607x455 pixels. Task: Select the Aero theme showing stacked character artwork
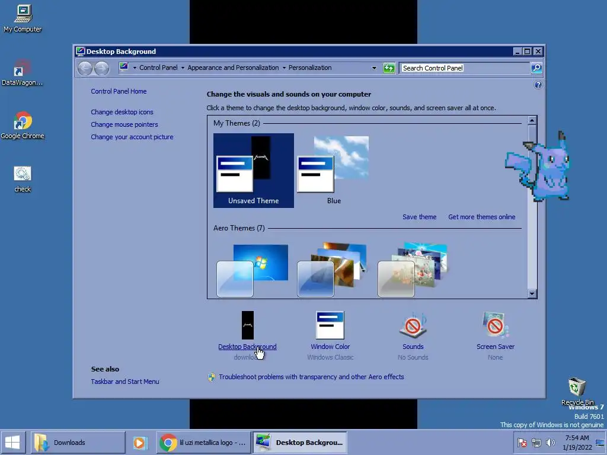pyautogui.click(x=413, y=270)
